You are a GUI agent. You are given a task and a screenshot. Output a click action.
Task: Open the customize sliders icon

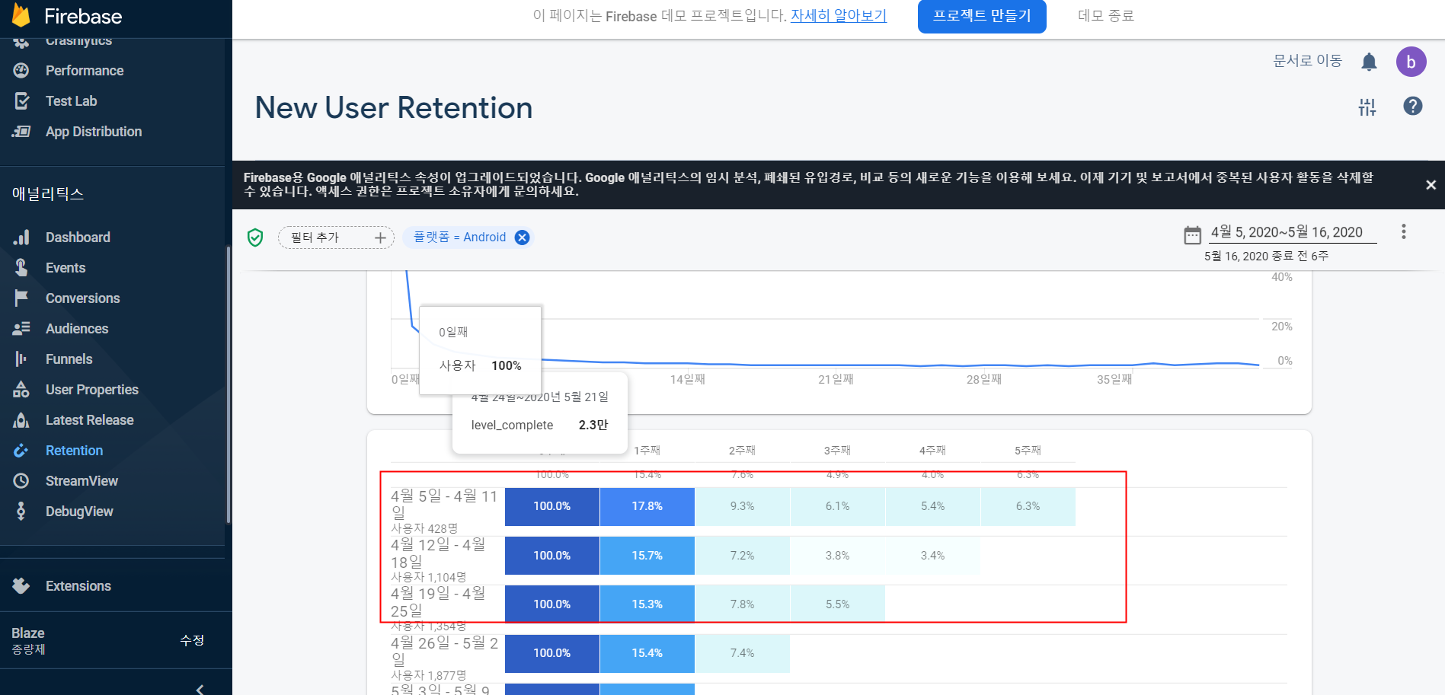point(1367,107)
